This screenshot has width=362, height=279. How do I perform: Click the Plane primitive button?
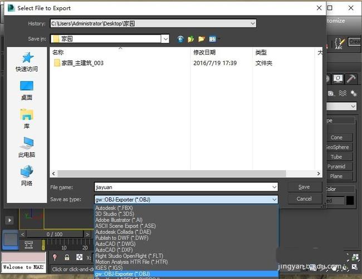pyautogui.click(x=339, y=176)
